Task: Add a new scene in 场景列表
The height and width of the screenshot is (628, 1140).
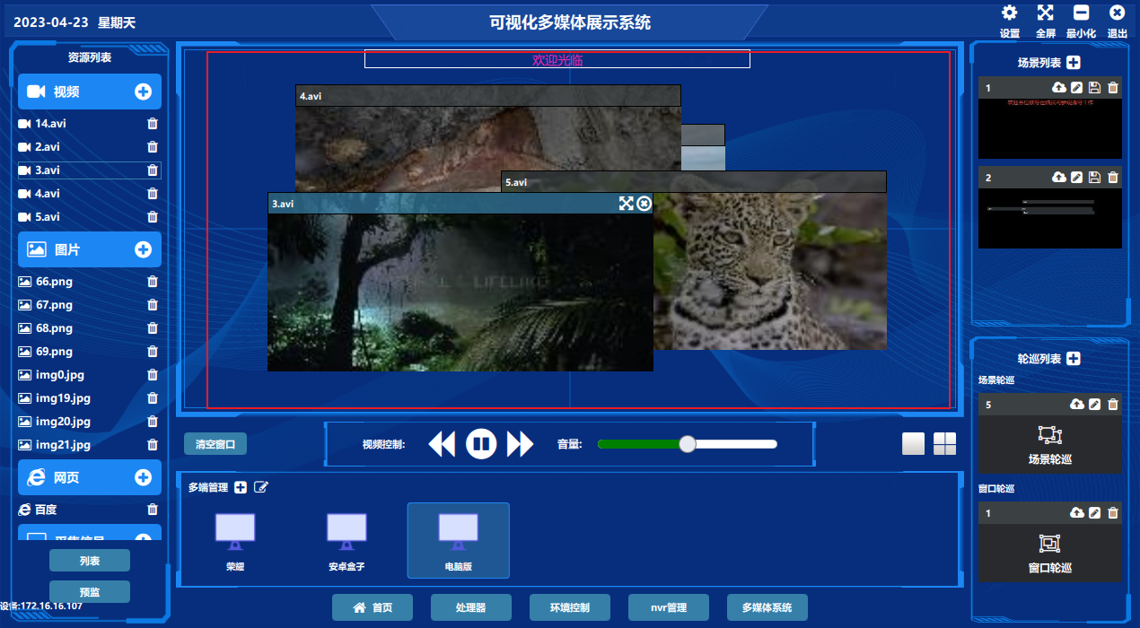Action: pyautogui.click(x=1074, y=63)
